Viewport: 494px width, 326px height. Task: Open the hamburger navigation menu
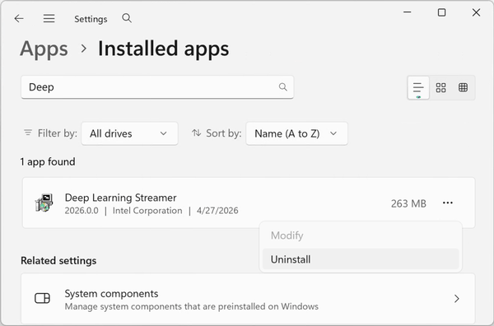(49, 19)
